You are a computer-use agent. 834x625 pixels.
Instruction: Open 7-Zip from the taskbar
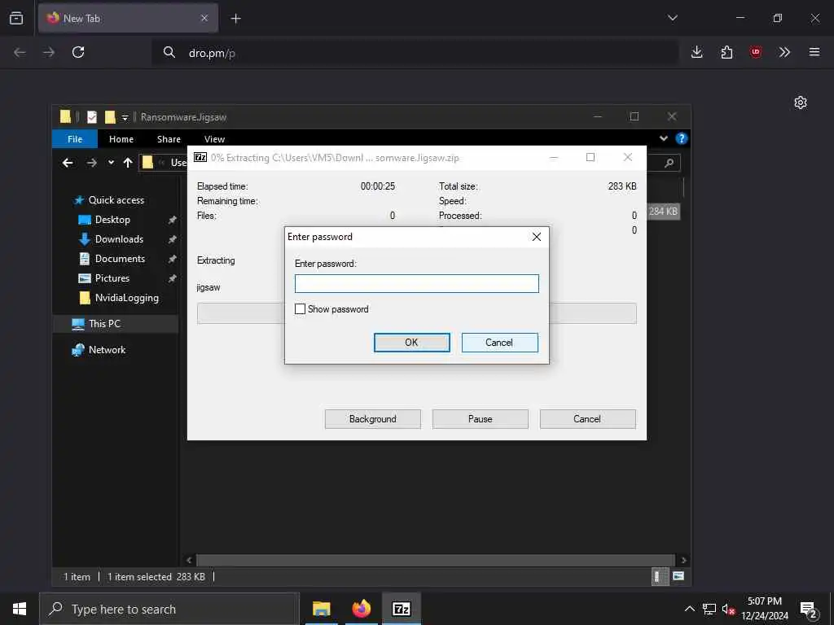tap(401, 609)
